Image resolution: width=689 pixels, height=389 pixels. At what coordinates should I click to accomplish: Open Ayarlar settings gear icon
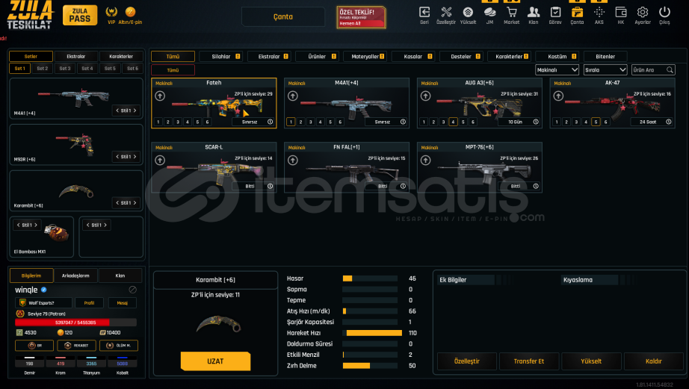643,12
